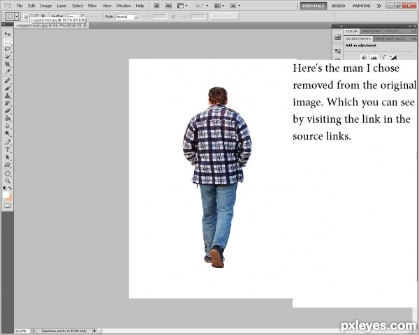Select the Rectangular Marquee tool in toolbox
The image size is (419, 335).
click(8, 42)
